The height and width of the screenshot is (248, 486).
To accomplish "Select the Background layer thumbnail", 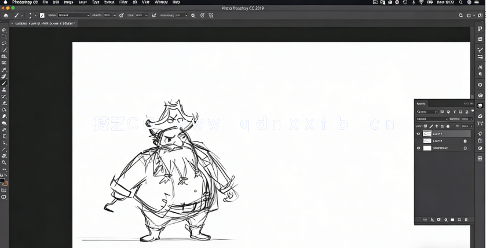I will [x=427, y=148].
